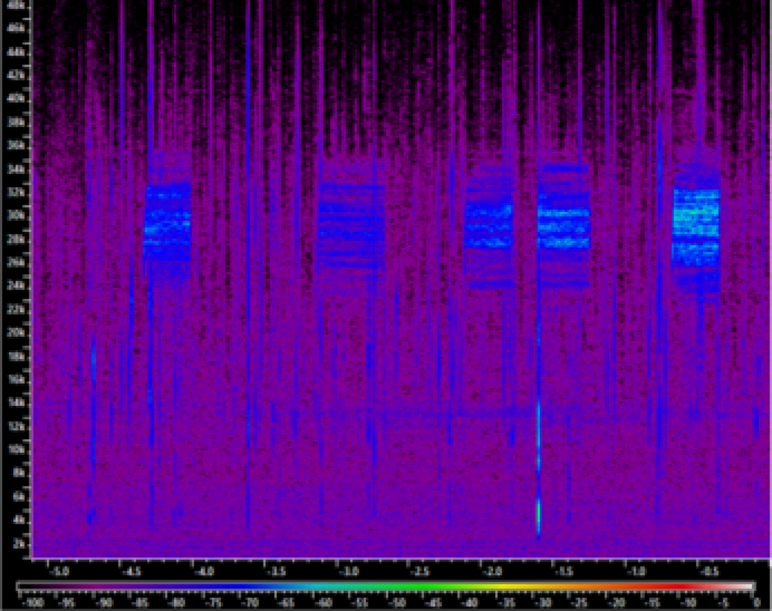Click the 40k frequency axis label
This screenshot has width=772, height=611.
click(16, 98)
